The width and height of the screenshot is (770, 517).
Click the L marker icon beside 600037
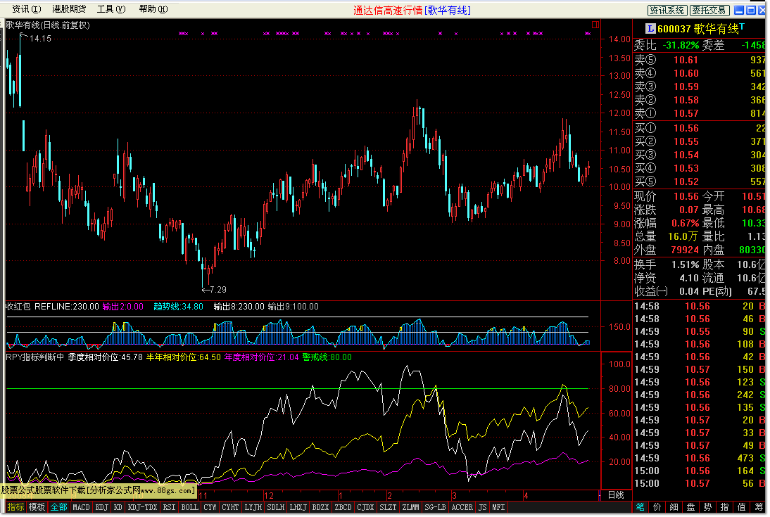[650, 29]
